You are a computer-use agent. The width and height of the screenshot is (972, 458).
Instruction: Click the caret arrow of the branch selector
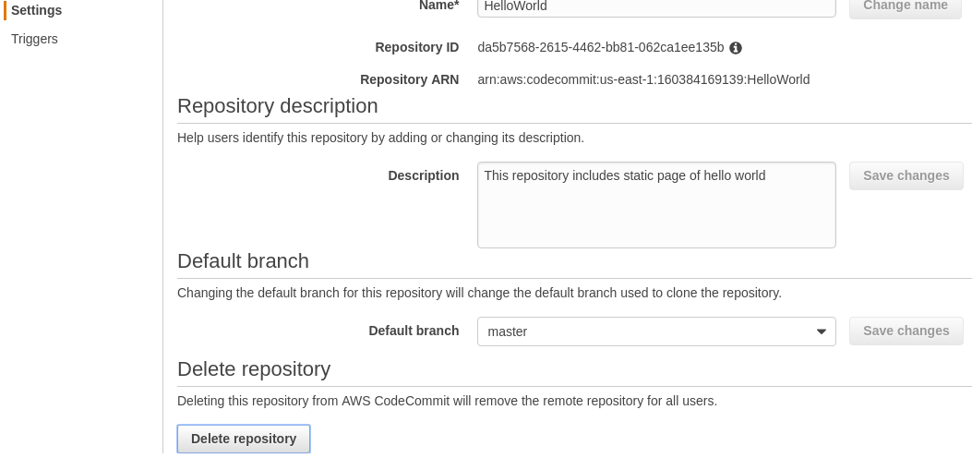click(x=821, y=331)
